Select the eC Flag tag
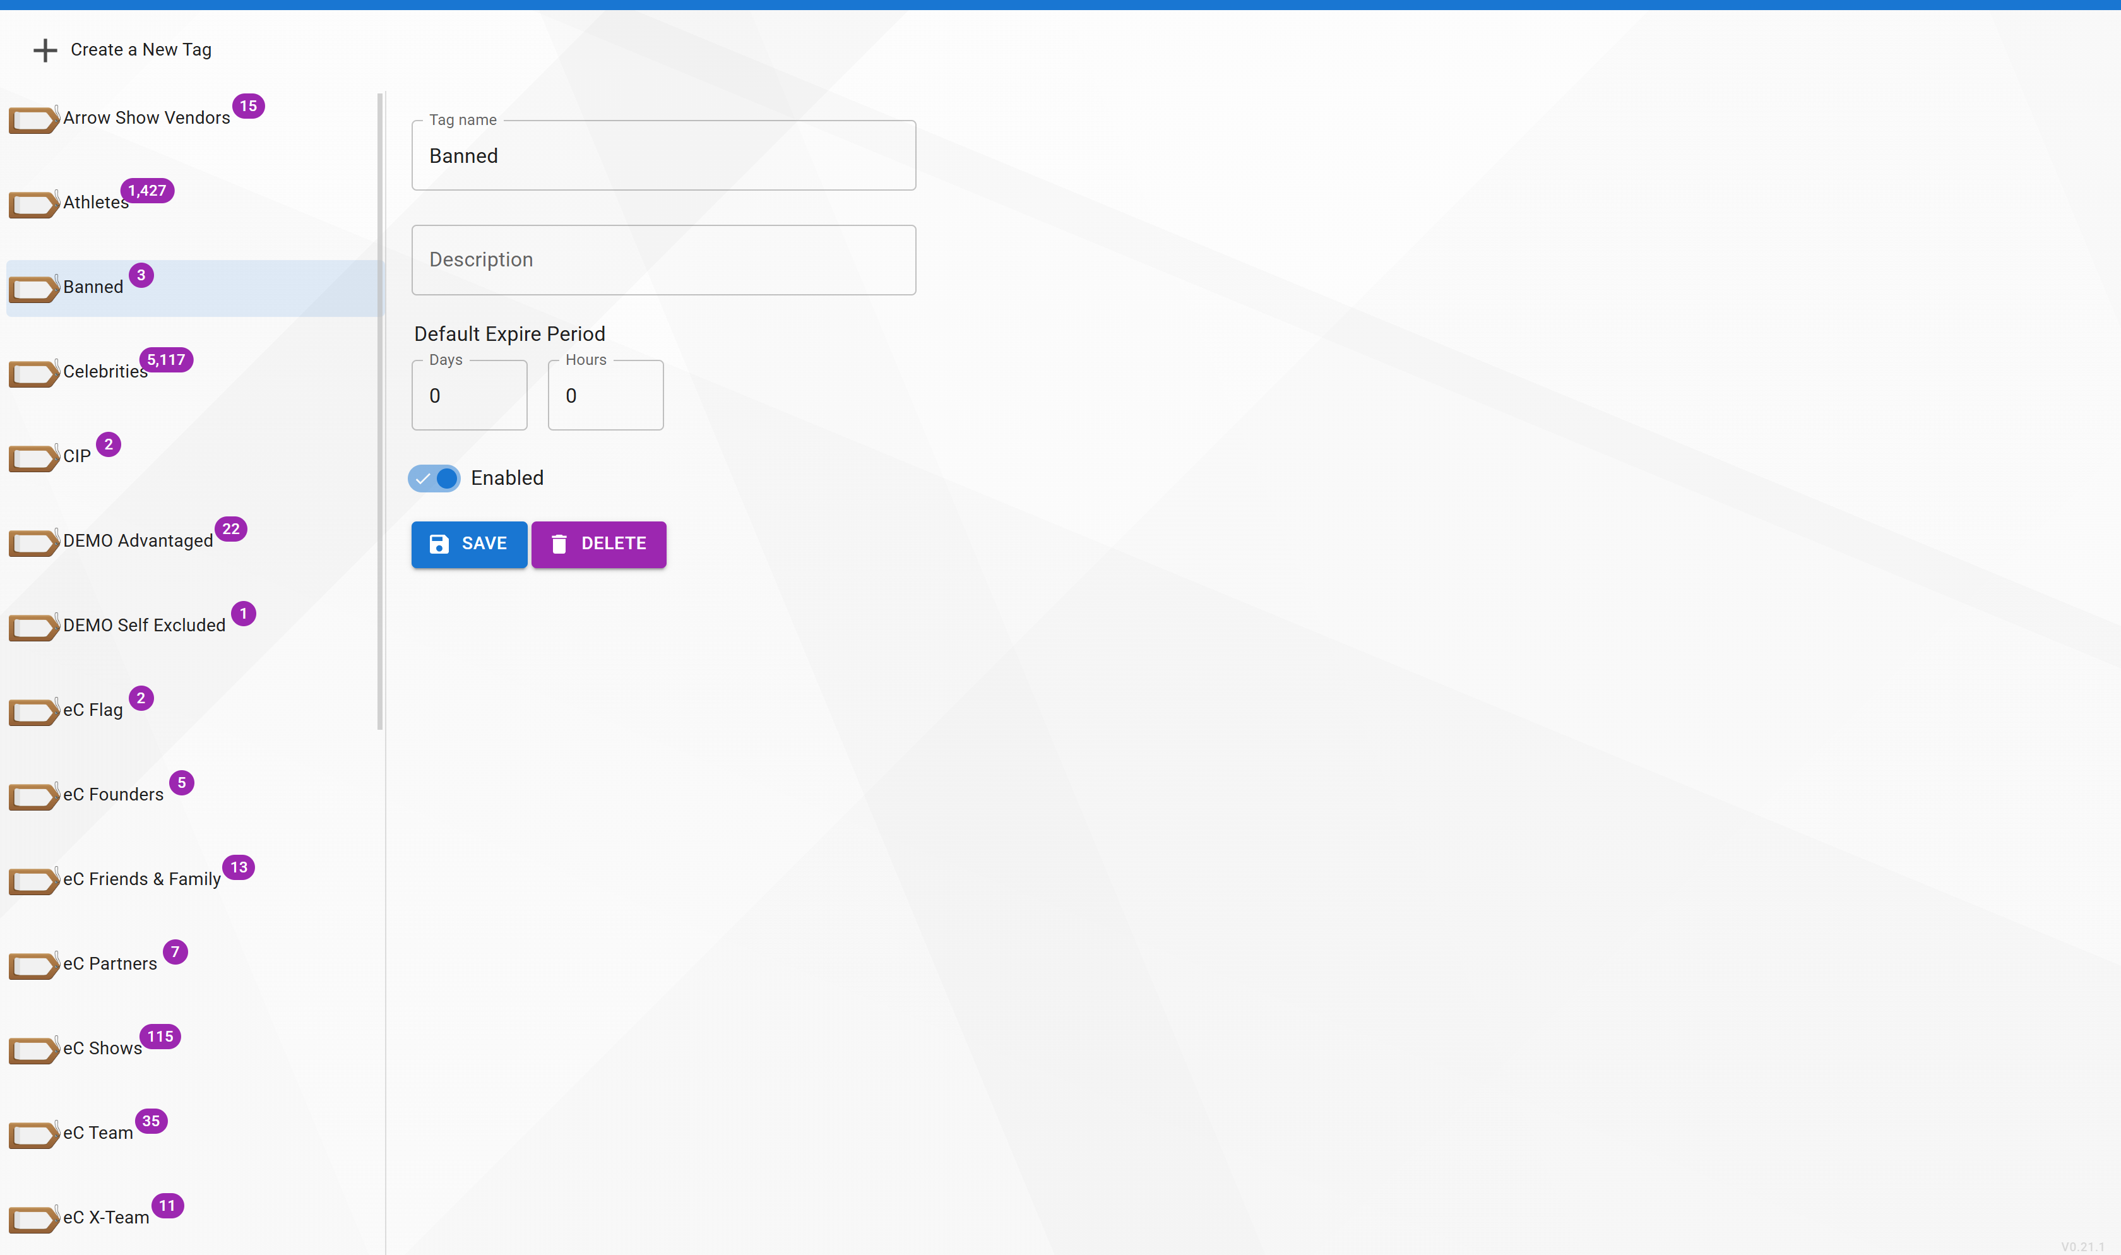Screen dimensions: 2121x1255 tap(93, 710)
